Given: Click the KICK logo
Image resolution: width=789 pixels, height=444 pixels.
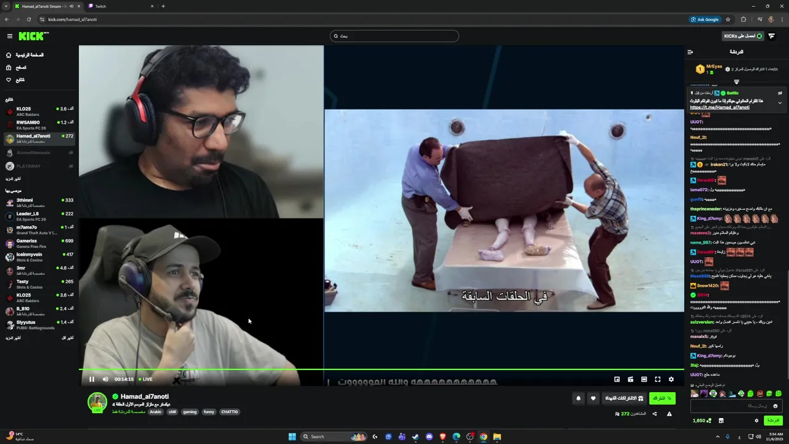Looking at the screenshot, I should click(x=33, y=36).
